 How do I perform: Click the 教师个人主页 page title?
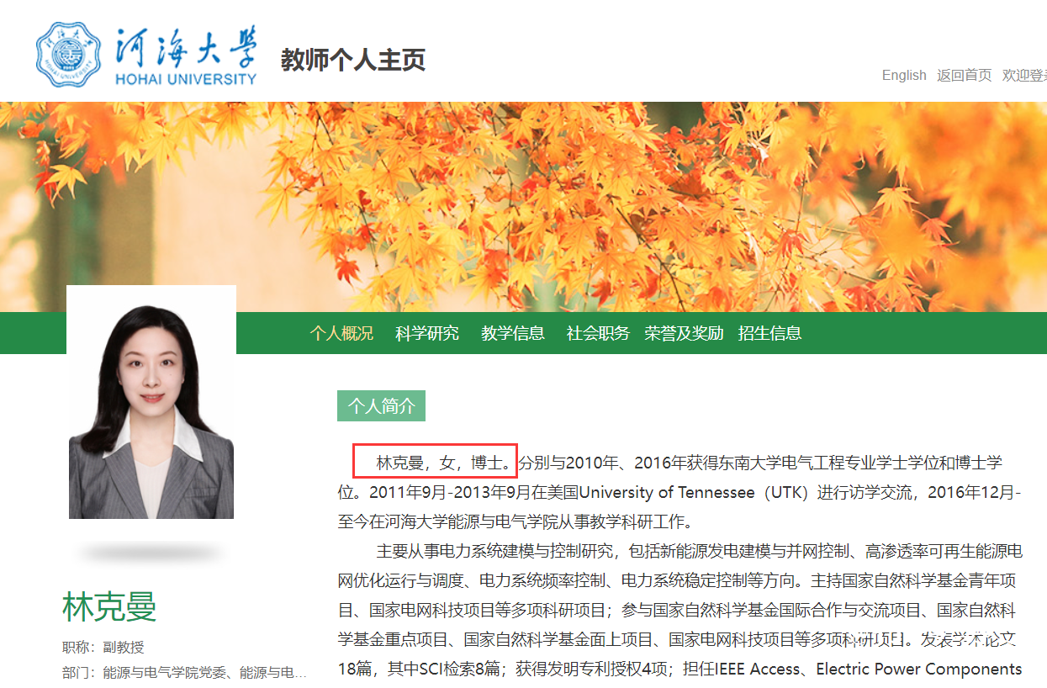(x=353, y=61)
